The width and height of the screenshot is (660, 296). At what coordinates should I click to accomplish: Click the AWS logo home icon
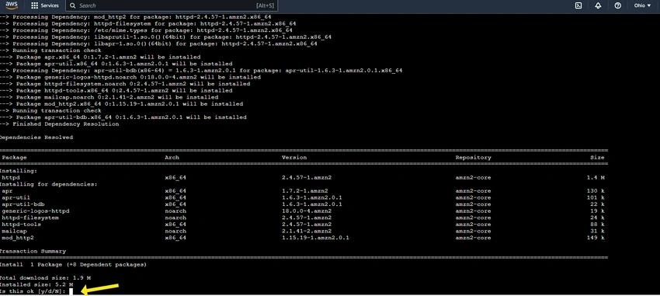(12, 5)
